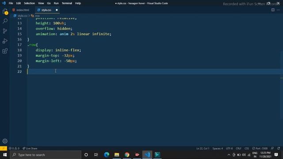Viewport: 283px width, 159px height.
Task: Open the Windows Action Center notifications
Action: 276,155
